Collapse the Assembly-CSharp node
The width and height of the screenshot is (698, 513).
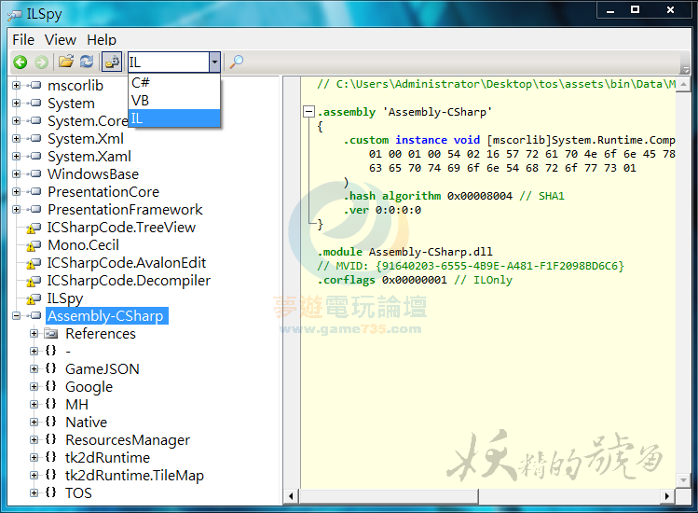pos(17,315)
